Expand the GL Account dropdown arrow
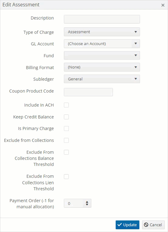Viewport: 168px width, 232px height. coord(136,44)
